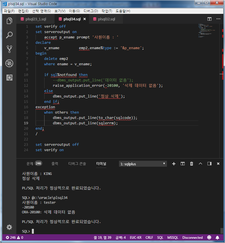The height and width of the screenshot is (243, 225).
Task: Move the panel to the right side
Action: coord(209,164)
